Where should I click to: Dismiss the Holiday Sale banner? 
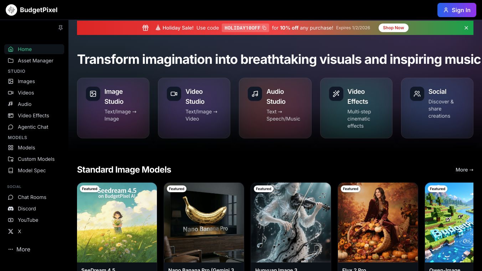(x=466, y=28)
